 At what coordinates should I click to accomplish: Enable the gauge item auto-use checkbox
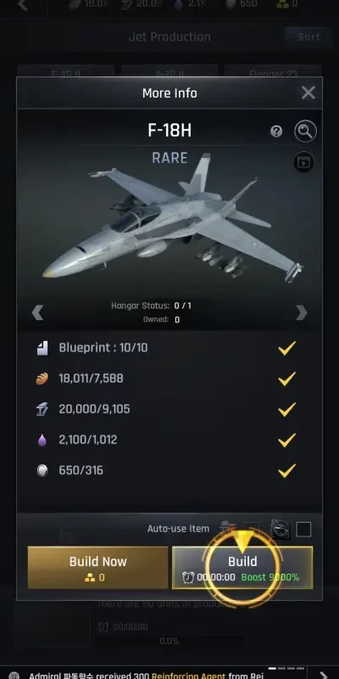[303, 529]
